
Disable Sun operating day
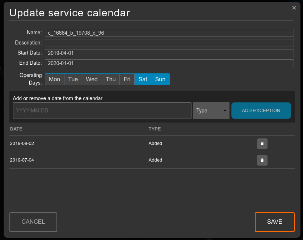coord(160,80)
